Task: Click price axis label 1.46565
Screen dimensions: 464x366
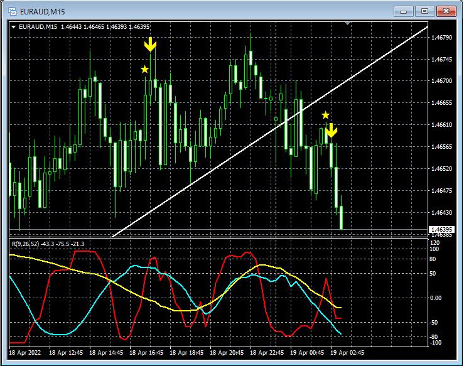Action: pyautogui.click(x=442, y=147)
